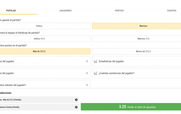Switch to the POPULAR tab
Image resolution: width=181 pixels, height=114 pixels.
coord(11,11)
